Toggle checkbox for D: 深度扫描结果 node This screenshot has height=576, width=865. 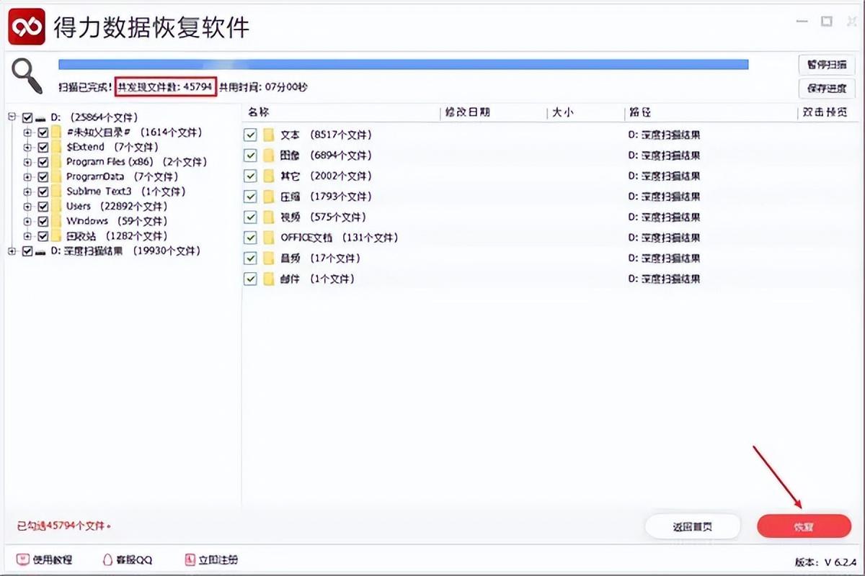point(27,251)
